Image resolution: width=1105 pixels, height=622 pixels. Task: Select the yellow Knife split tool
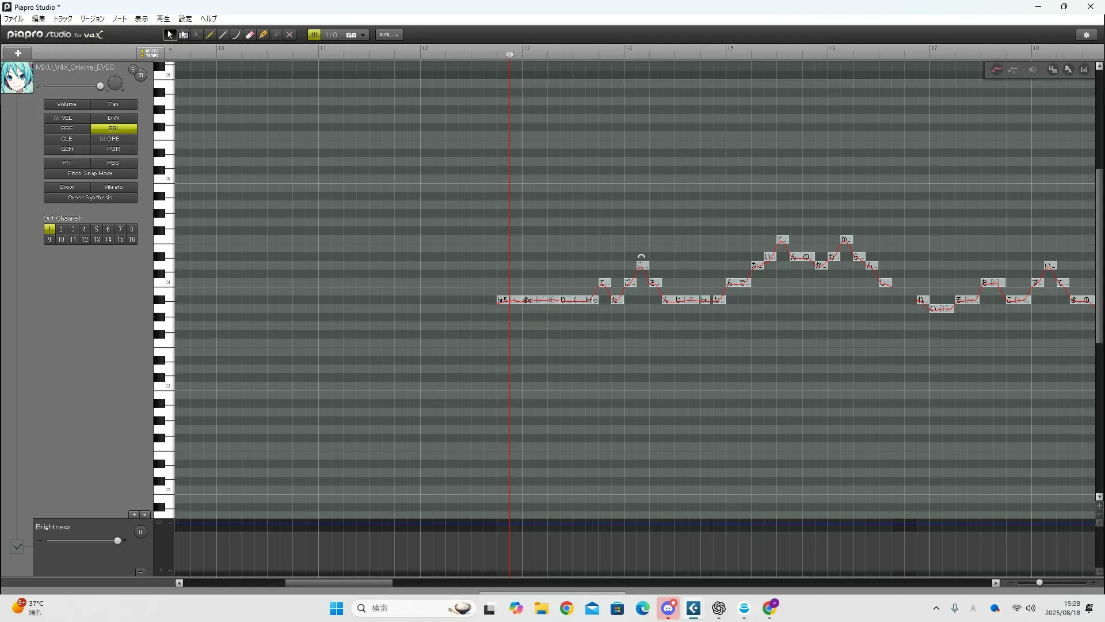(x=263, y=35)
